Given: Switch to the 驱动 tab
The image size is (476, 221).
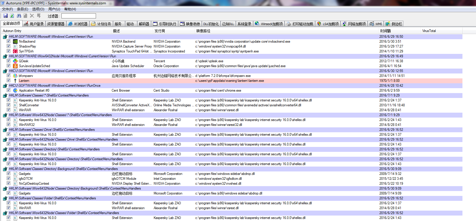Looking at the screenshot, I should click(x=131, y=24).
